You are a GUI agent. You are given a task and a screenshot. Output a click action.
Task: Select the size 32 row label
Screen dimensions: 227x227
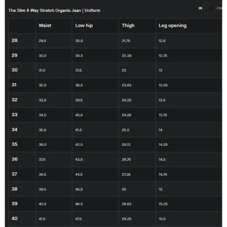tap(14, 100)
